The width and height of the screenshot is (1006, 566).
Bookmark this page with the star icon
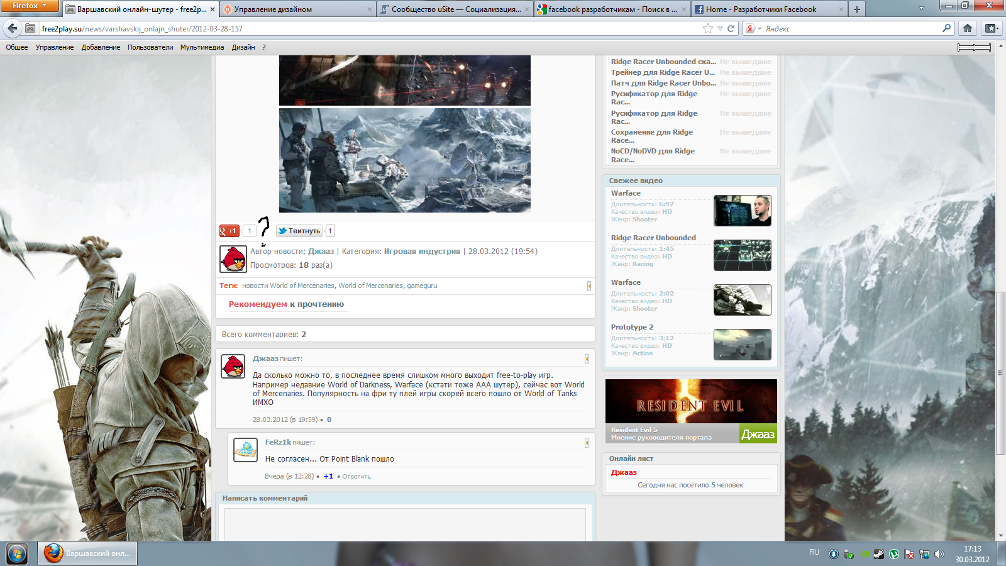(x=708, y=28)
